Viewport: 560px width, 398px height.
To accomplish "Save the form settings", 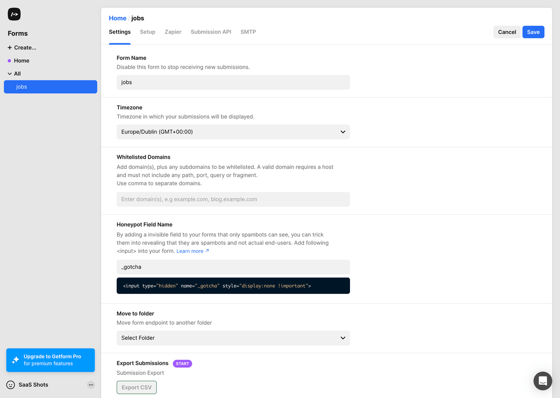I will click(533, 32).
